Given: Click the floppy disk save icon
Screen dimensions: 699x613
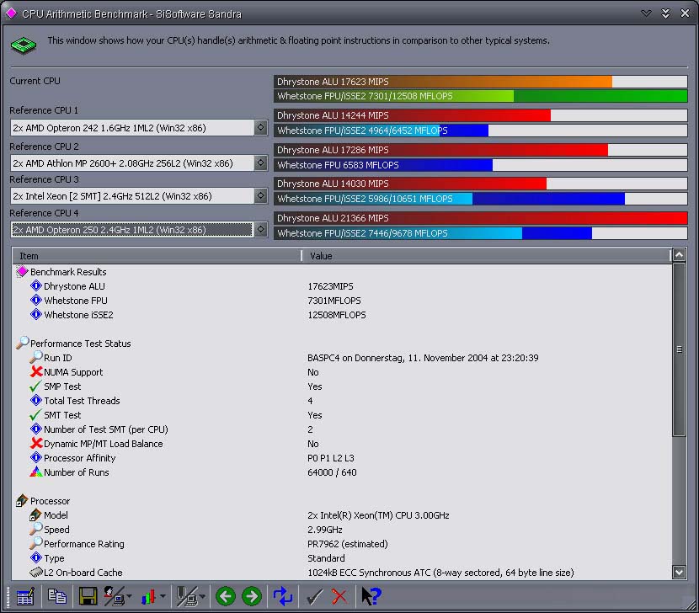Looking at the screenshot, I should pyautogui.click(x=88, y=596).
